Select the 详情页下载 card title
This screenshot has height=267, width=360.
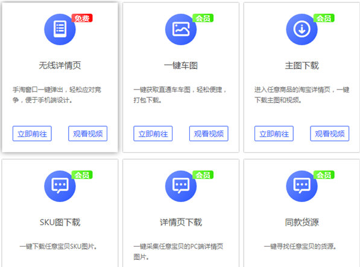pos(181,222)
